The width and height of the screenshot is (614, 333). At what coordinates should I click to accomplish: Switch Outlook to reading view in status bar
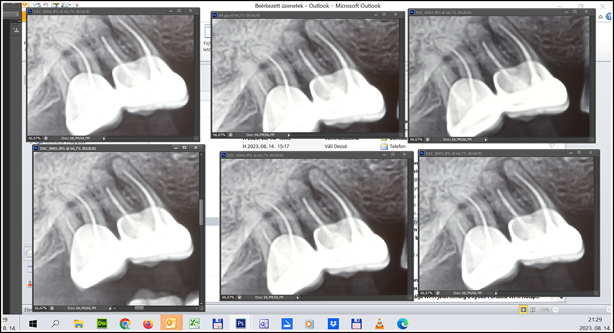(x=533, y=310)
